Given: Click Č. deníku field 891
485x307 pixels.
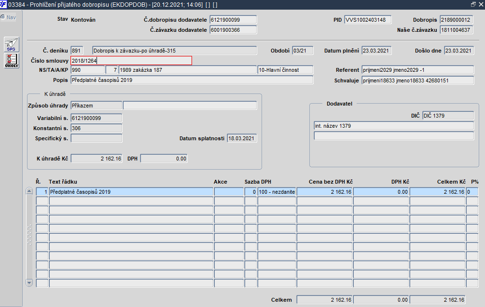Looking at the screenshot, I should [77, 51].
